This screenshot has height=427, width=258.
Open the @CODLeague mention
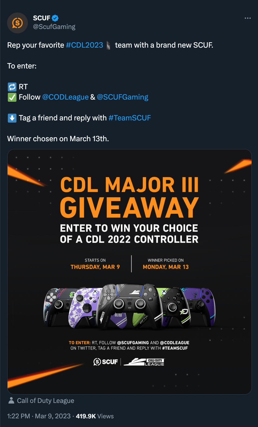65,97
